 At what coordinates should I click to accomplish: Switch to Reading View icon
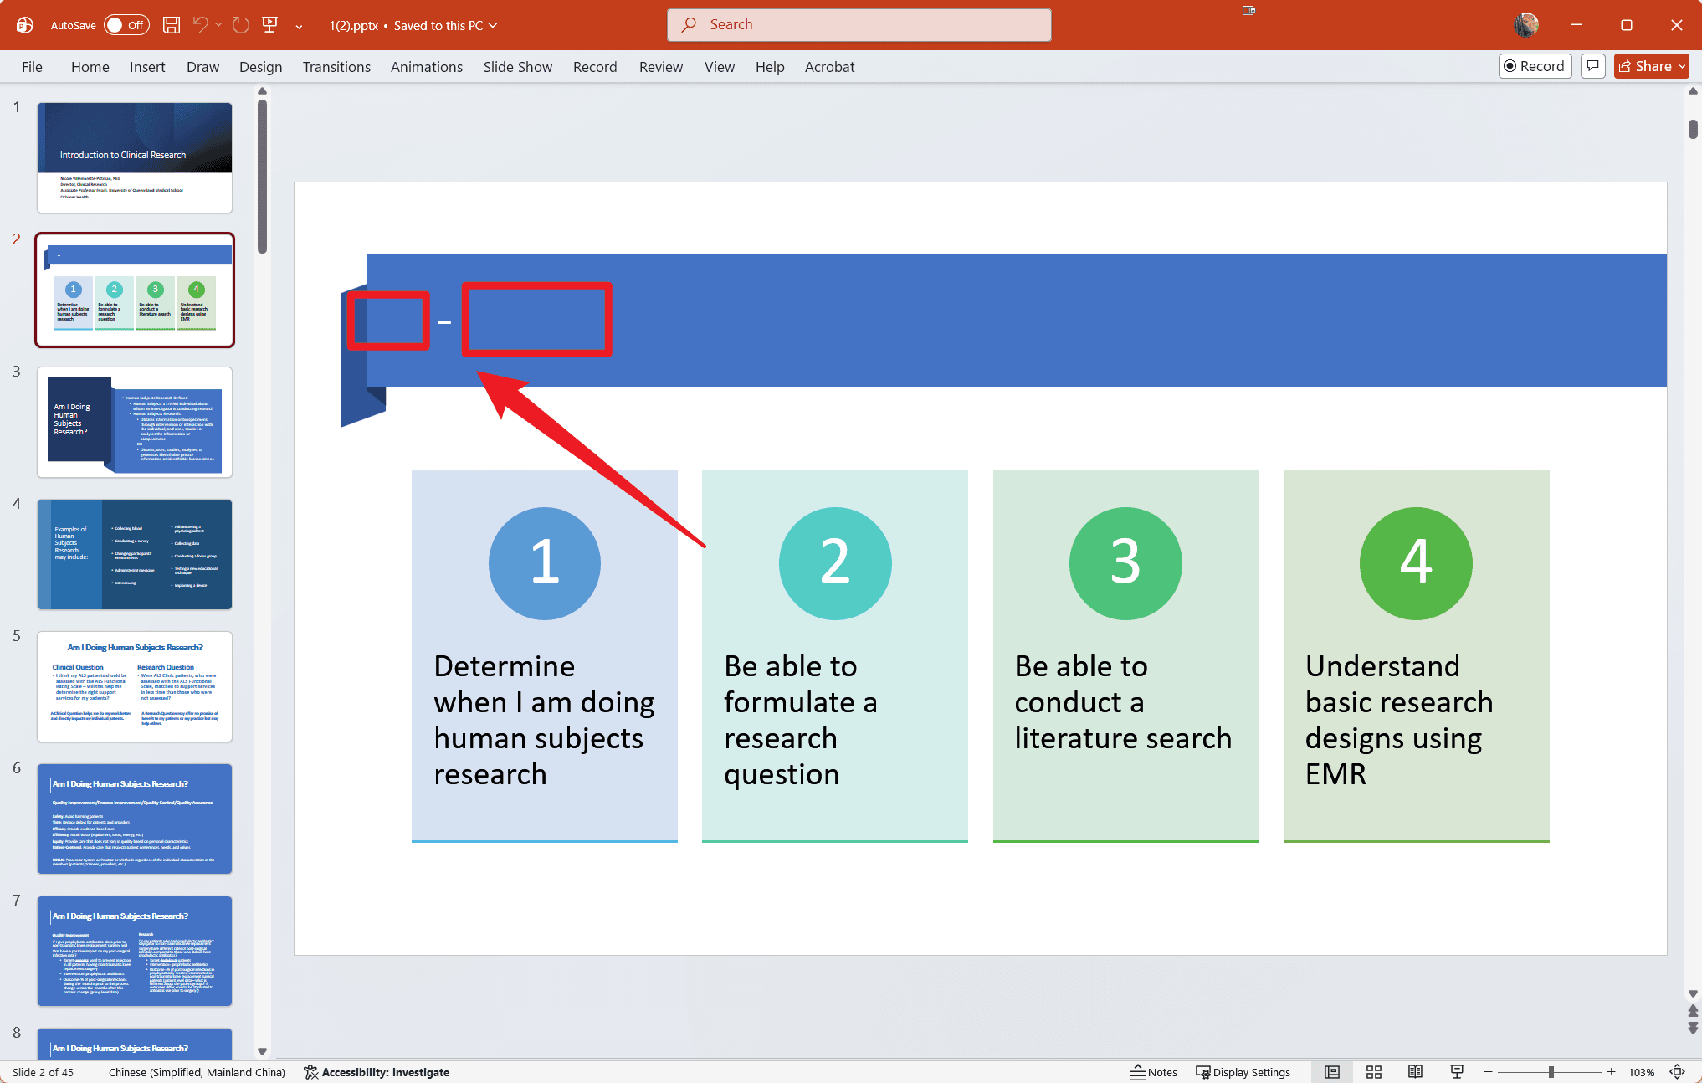(1415, 1072)
